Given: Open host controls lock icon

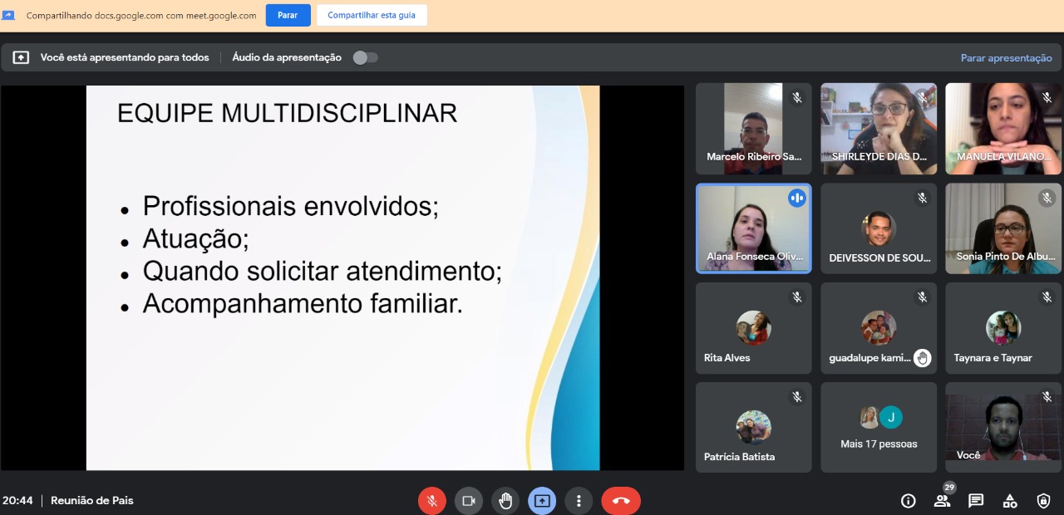Looking at the screenshot, I should 1044,501.
